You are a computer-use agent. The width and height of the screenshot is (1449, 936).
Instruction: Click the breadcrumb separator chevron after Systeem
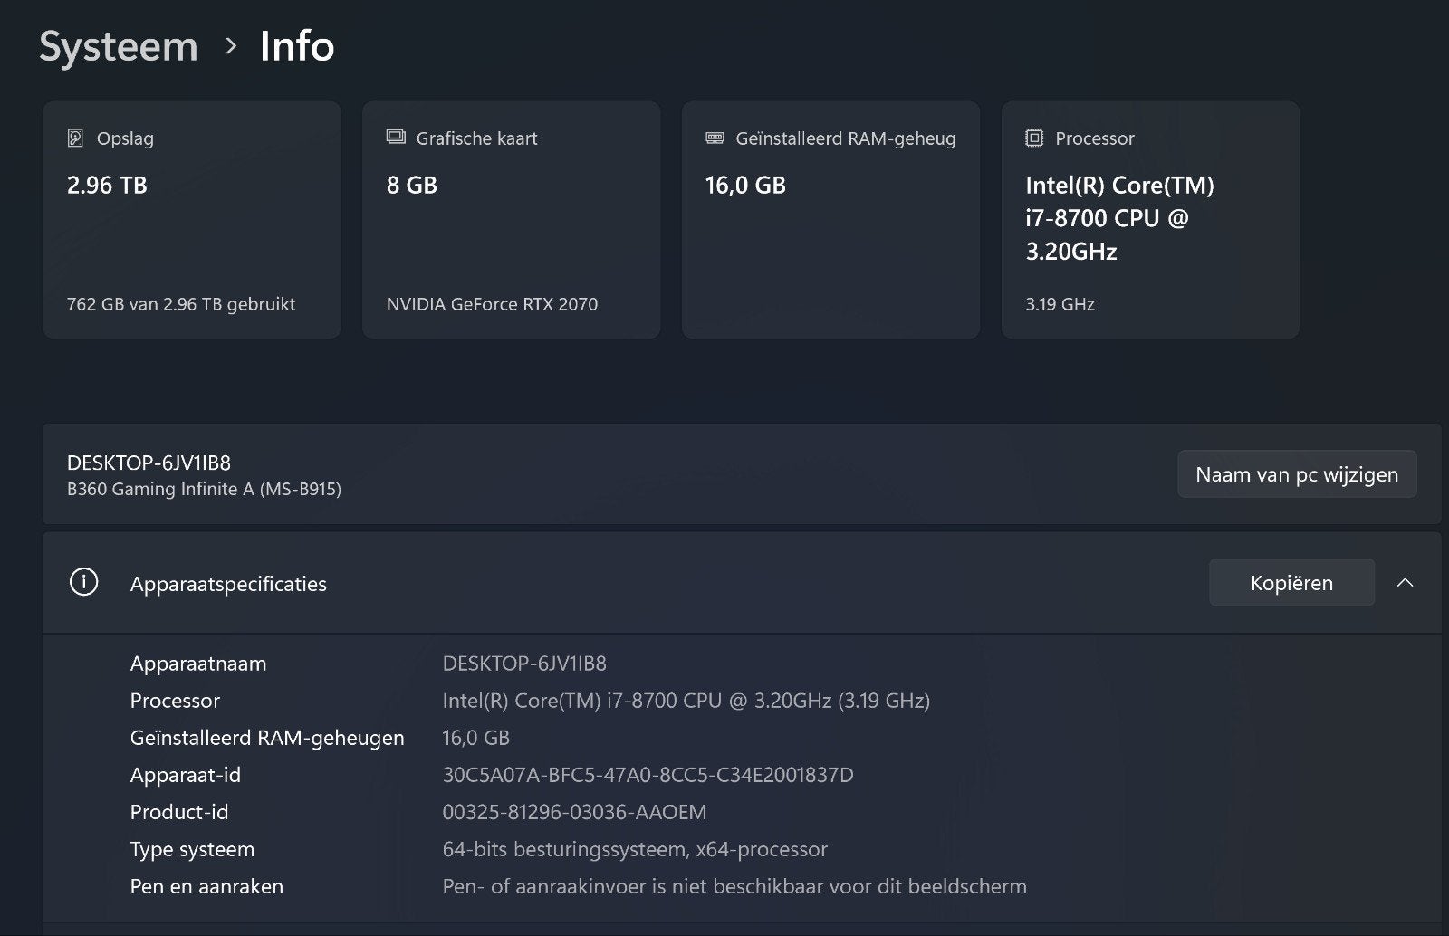pyautogui.click(x=231, y=46)
